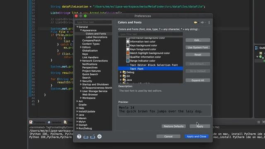Viewport: 265px width, 149px height.
Task: Open Preferences help via question mark icon
Action: pos(79,137)
